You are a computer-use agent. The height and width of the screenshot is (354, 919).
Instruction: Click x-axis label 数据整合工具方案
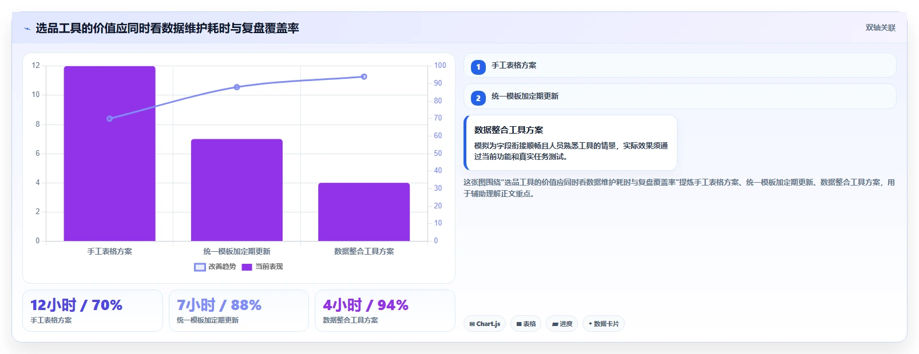(364, 251)
